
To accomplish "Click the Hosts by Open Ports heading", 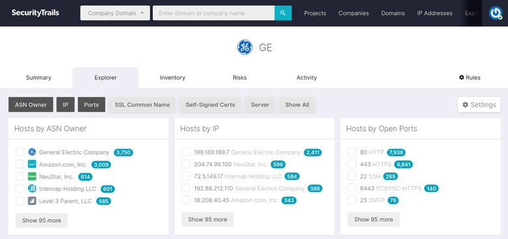I will (x=382, y=128).
